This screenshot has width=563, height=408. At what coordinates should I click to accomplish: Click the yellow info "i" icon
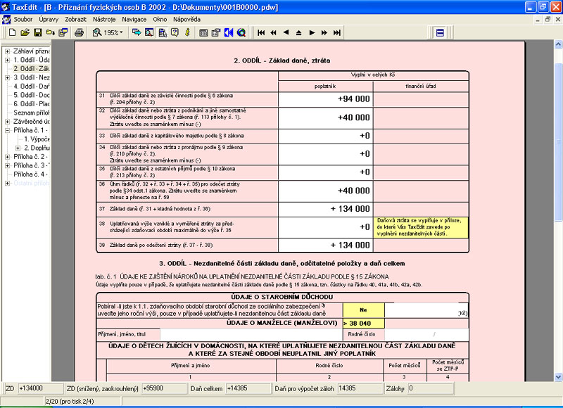coord(187,32)
